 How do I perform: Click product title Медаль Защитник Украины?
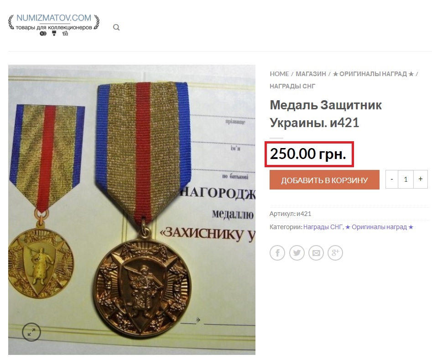click(326, 113)
